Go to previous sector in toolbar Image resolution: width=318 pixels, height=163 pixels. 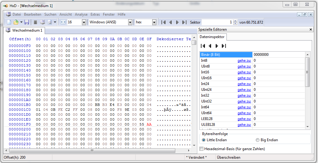[x=170, y=22]
